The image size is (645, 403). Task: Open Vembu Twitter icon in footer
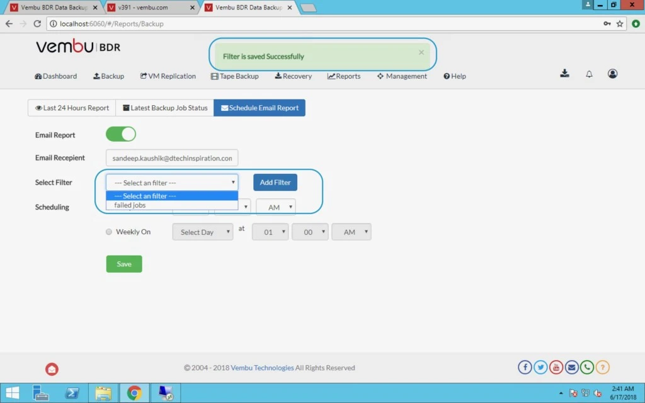tap(540, 367)
